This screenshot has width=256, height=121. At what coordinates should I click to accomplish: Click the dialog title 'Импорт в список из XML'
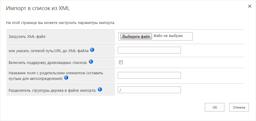(x=38, y=8)
